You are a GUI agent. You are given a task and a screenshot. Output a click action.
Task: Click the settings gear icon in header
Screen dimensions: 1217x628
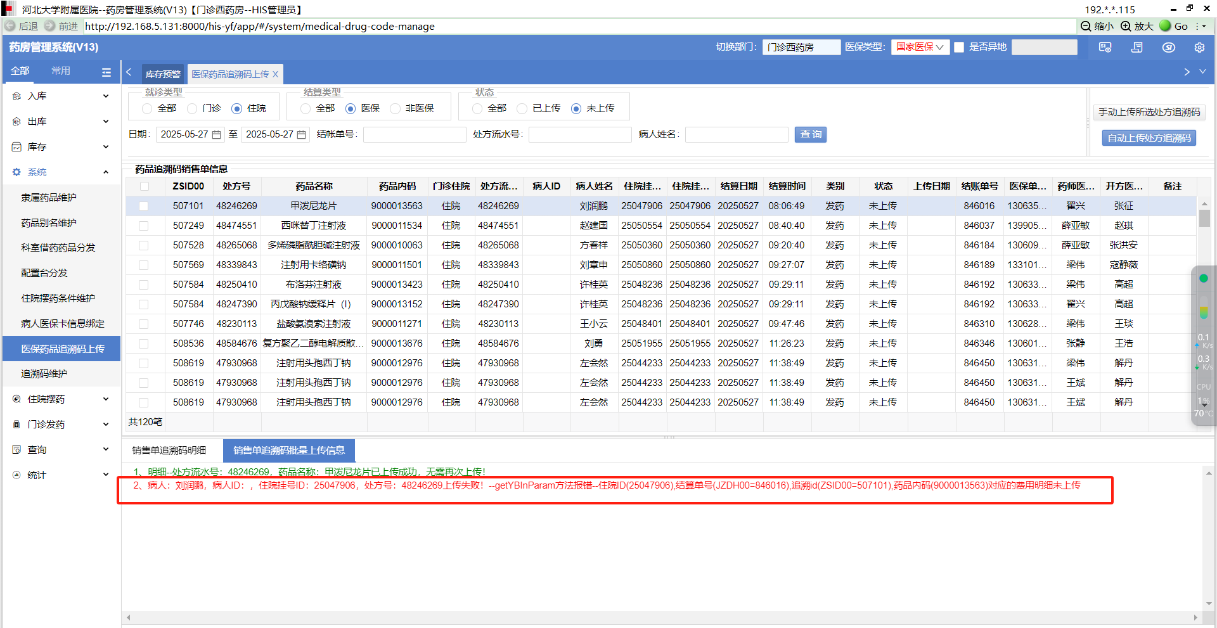pyautogui.click(x=1199, y=48)
